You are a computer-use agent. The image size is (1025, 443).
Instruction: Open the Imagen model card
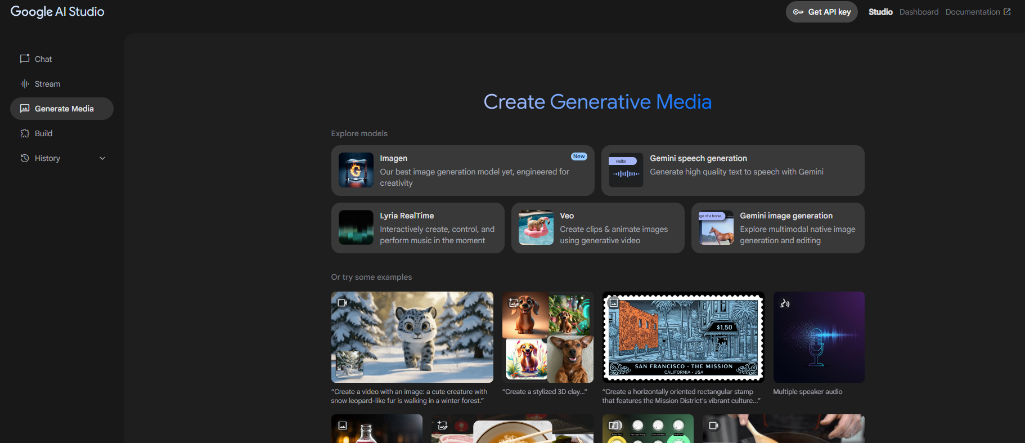462,171
